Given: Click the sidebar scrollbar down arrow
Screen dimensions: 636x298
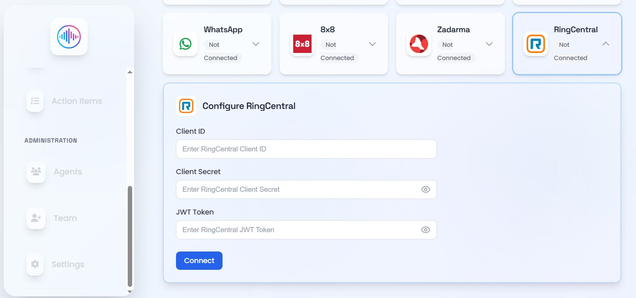Looking at the screenshot, I should coord(130,292).
